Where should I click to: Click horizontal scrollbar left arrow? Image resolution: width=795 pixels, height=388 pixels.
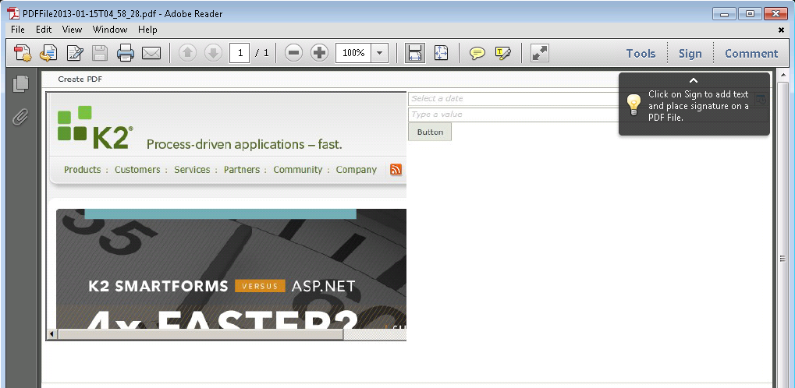(52, 334)
